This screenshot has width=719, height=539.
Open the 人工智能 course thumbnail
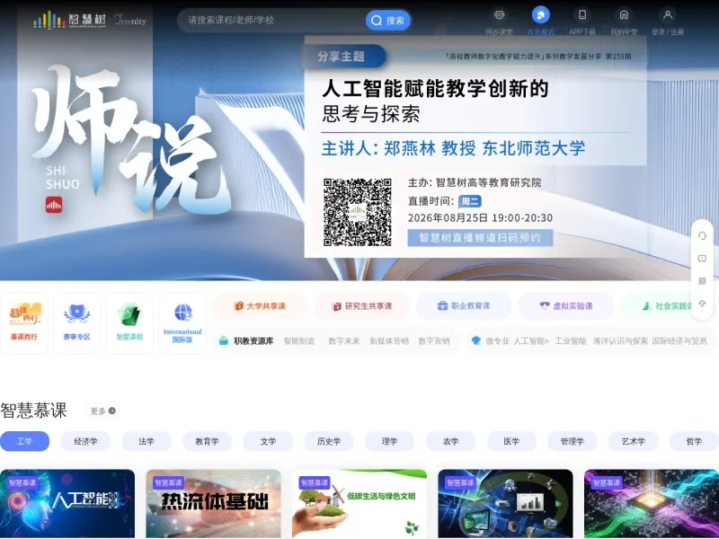67,503
